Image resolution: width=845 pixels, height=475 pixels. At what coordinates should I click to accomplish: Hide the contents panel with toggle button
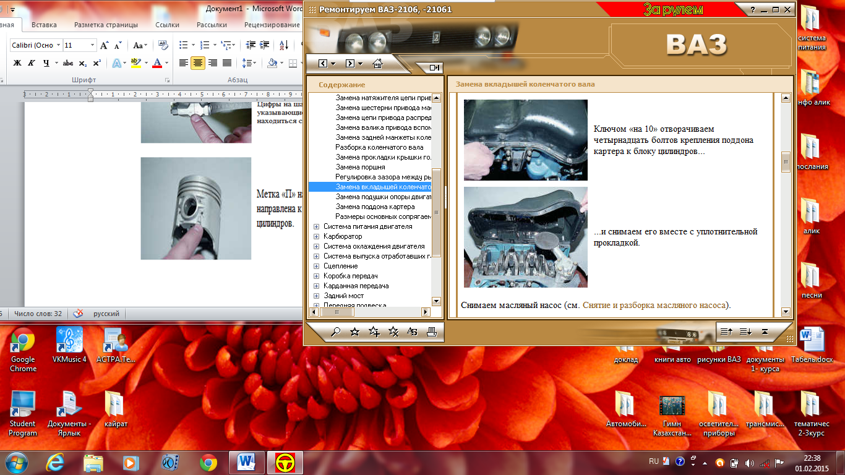coord(434,68)
